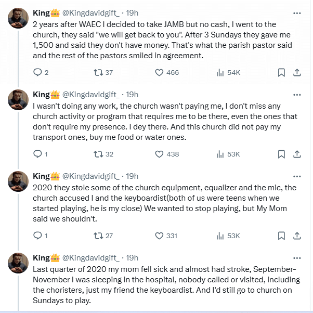View analytics on the 54K views tweet
This screenshot has width=313, height=313.
(x=220, y=73)
